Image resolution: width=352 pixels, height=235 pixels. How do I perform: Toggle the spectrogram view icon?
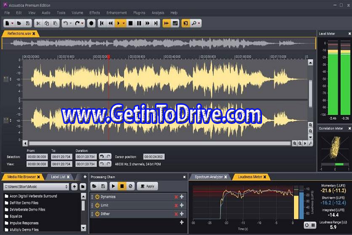(175, 23)
